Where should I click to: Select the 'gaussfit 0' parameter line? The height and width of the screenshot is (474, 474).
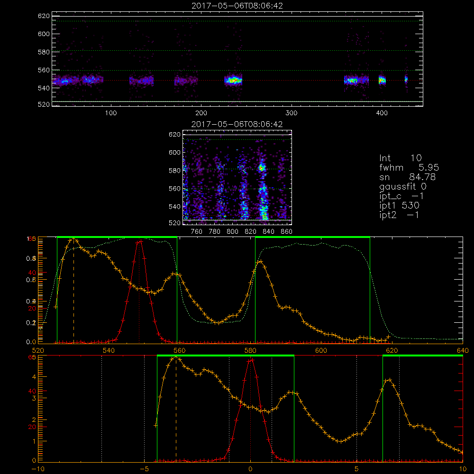coord(402,186)
